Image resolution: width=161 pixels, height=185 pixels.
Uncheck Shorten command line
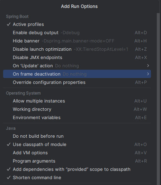click(77, 177)
